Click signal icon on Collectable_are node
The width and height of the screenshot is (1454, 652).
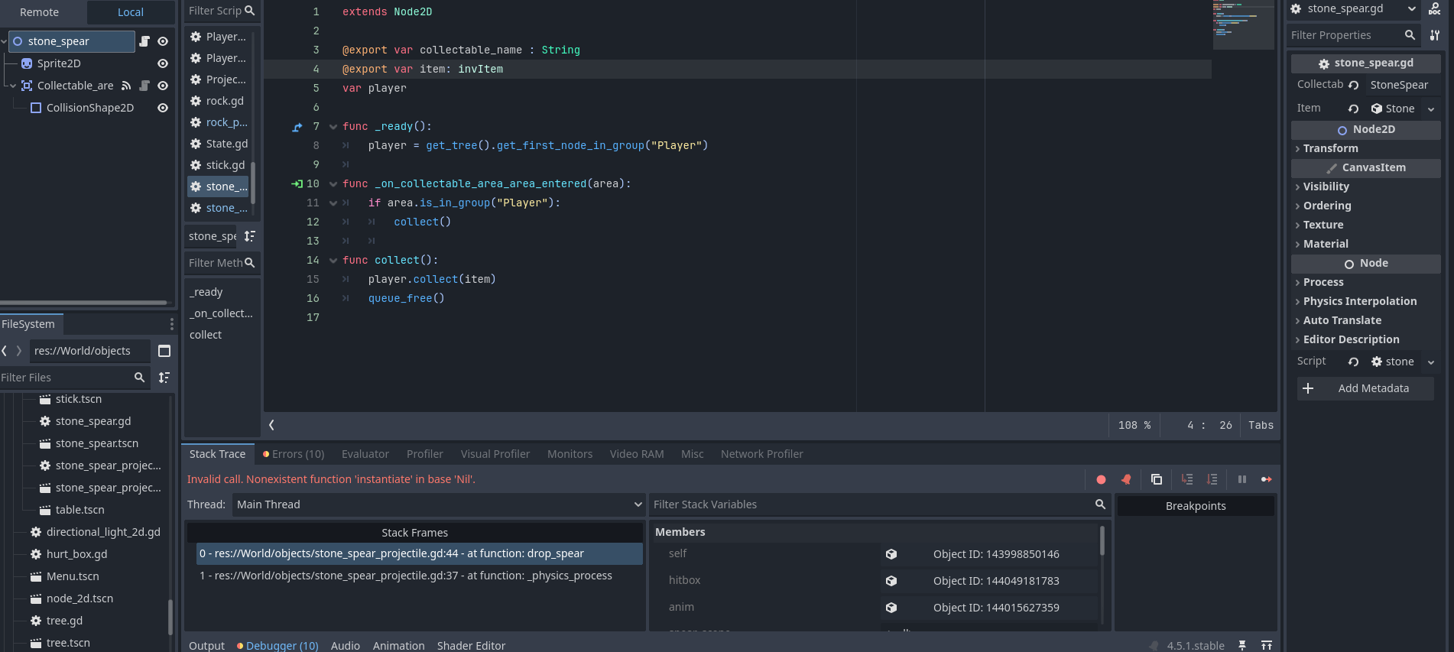(126, 86)
